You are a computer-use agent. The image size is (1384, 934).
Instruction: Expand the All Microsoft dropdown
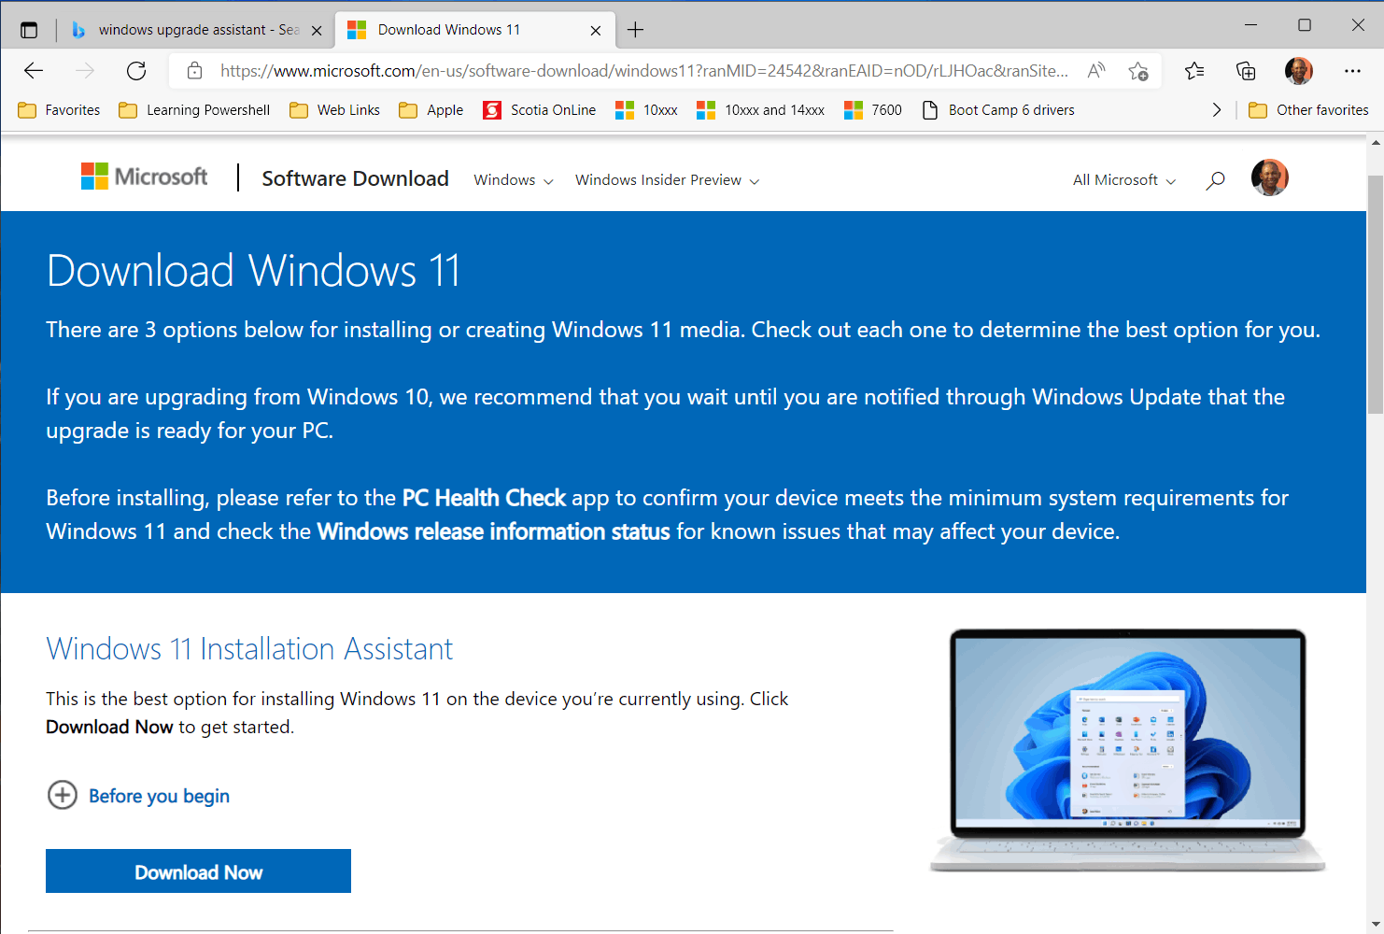click(1124, 180)
